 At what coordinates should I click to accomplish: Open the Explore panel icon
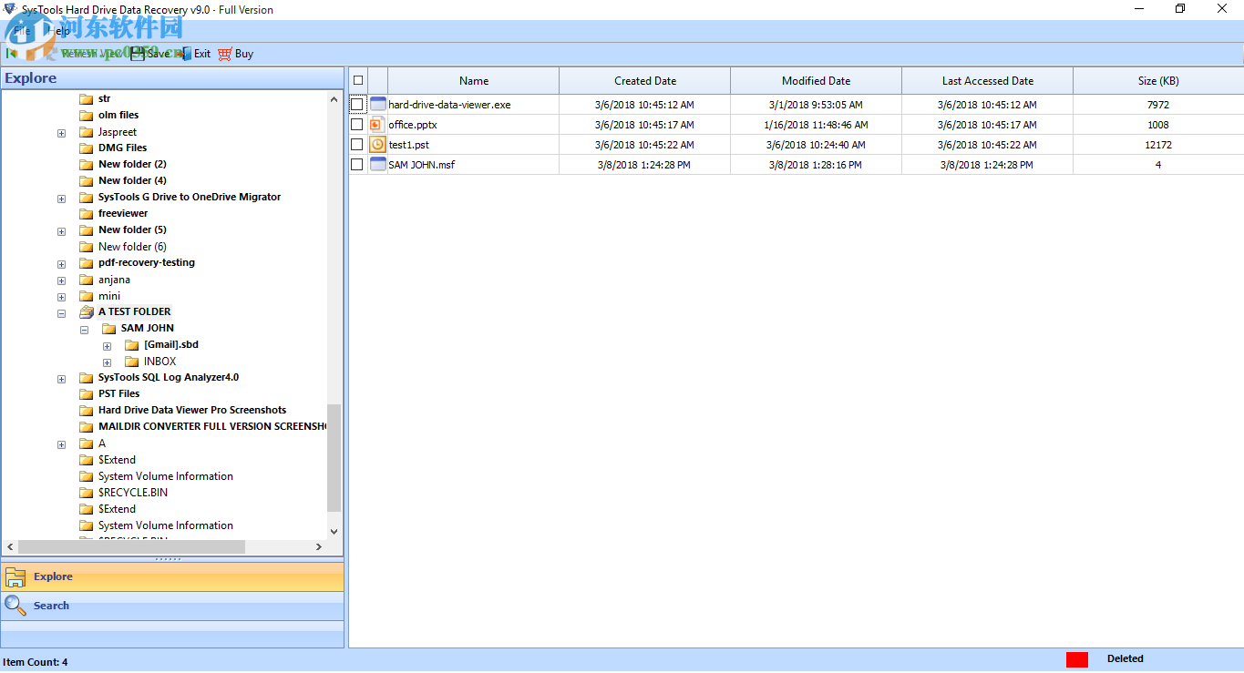point(16,576)
